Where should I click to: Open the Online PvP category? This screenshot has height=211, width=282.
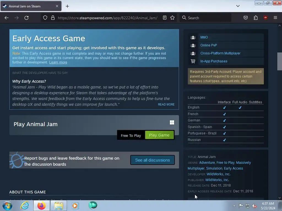click(x=209, y=45)
